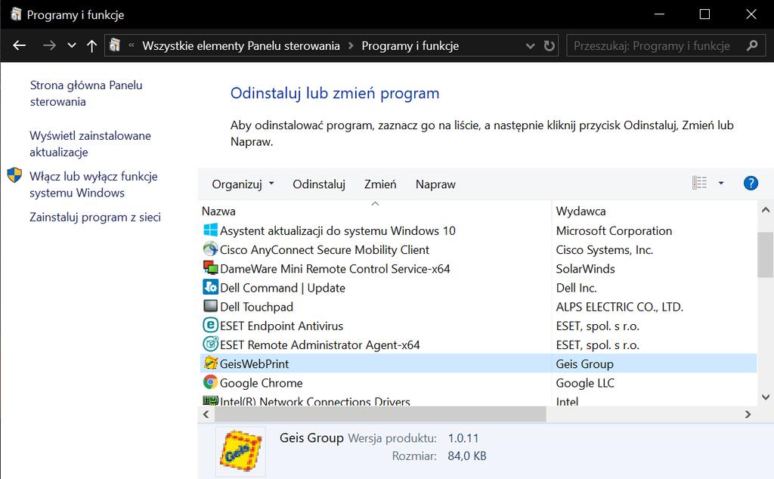Click the vertical scrollbar down arrow

coord(766,397)
